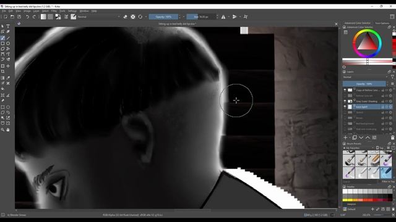Toggle visibility of Bed background layer
This screenshot has width=396, height=222.
[345, 123]
